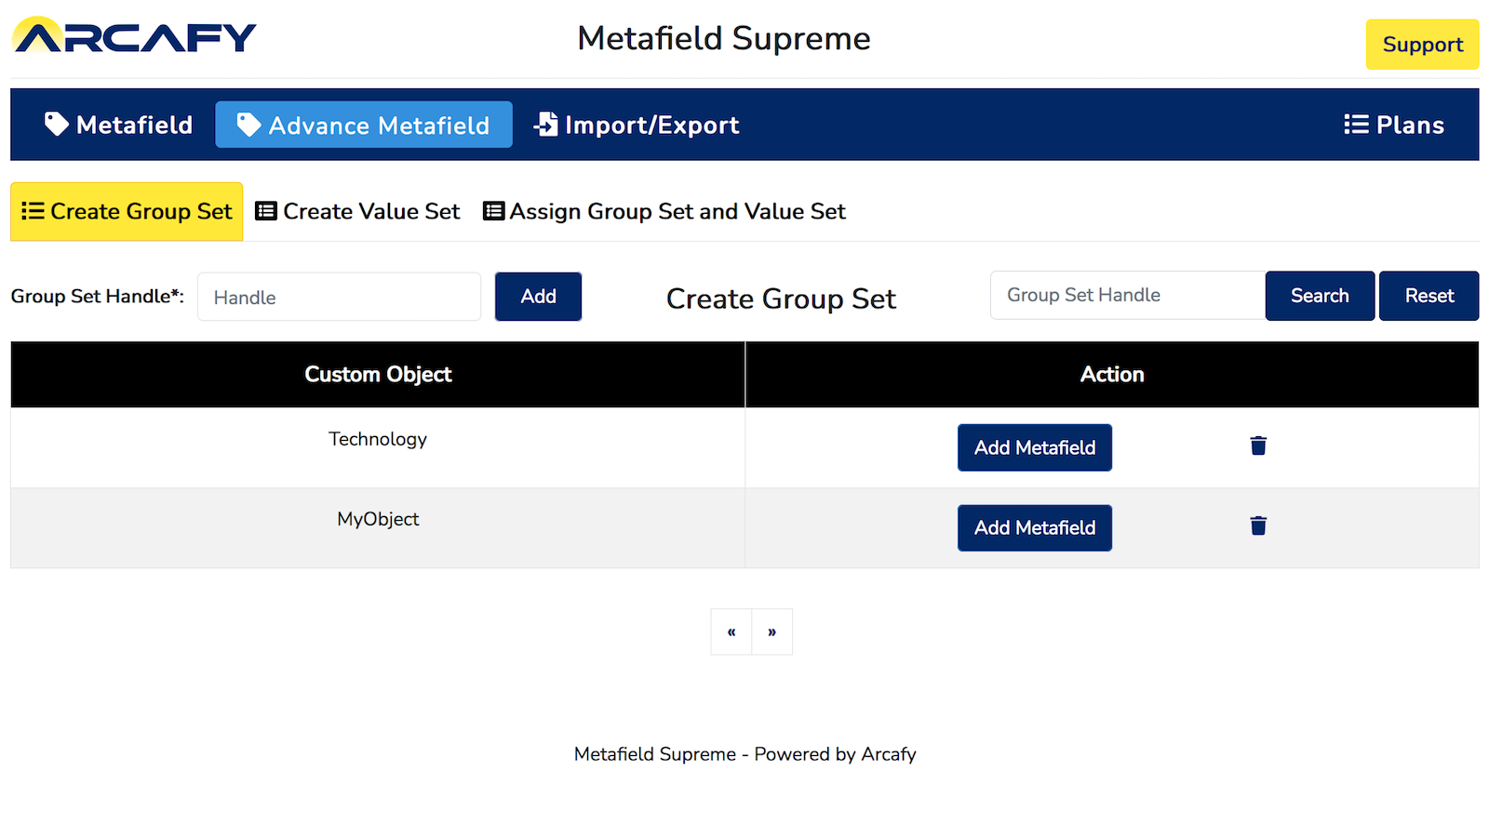The height and width of the screenshot is (837, 1489).
Task: Click the Import/Export arrow icon
Action: point(544,124)
